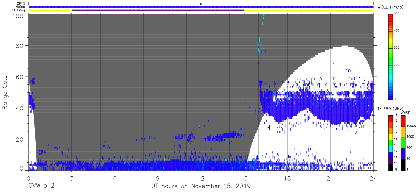Viewport: 420px width, 193px height.
Task: Click the "10000" label on NOISE scale
Action: 411,126
